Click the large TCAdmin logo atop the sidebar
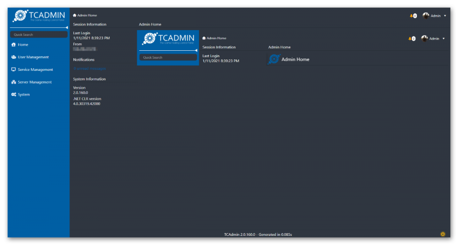This screenshot has width=458, height=245. pos(38,16)
